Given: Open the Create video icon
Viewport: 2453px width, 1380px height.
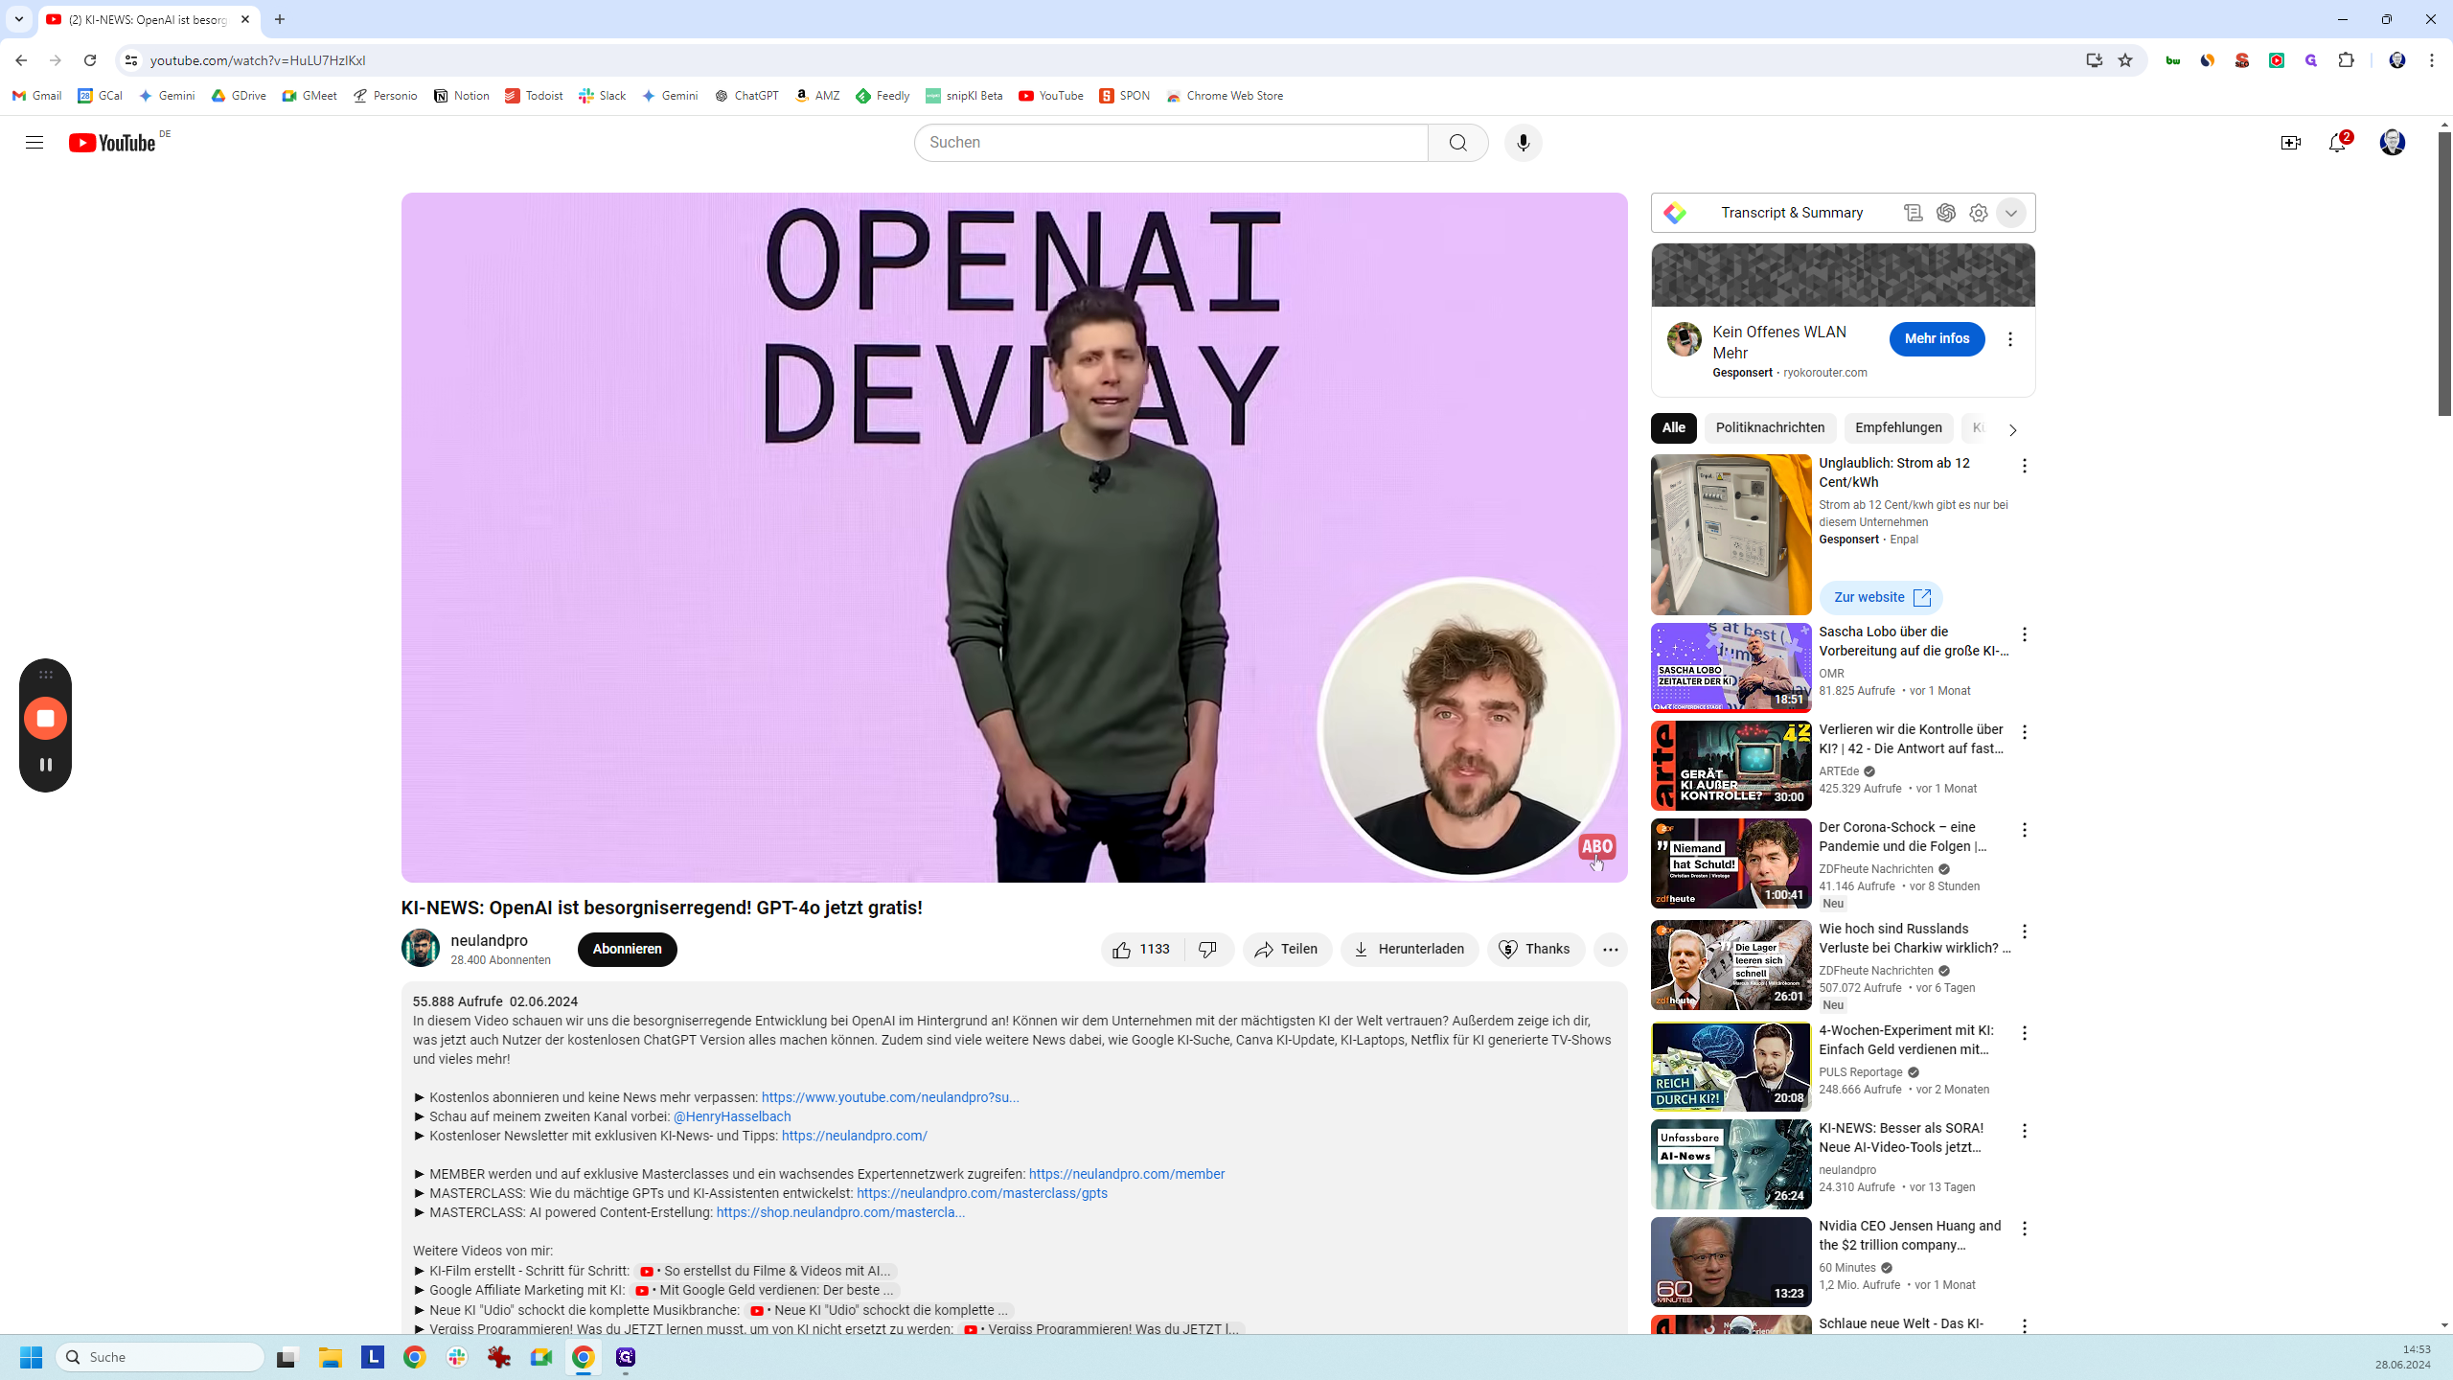Looking at the screenshot, I should click(x=2290, y=143).
